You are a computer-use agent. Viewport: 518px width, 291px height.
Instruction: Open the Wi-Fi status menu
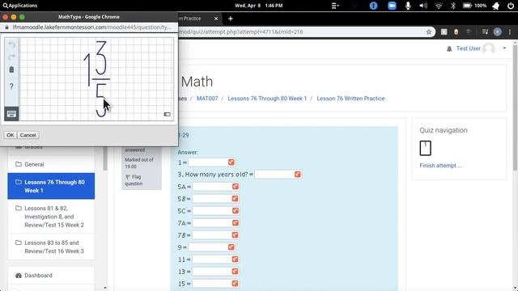pos(439,6)
